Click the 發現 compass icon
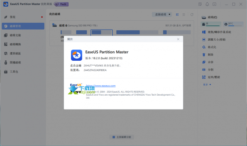This screenshot has width=247, height=146. [6, 17]
